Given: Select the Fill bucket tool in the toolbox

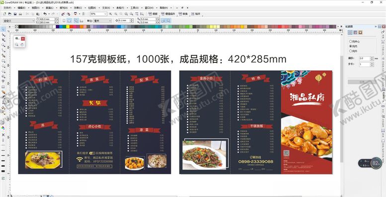Looking at the screenshot, I should (3, 107).
